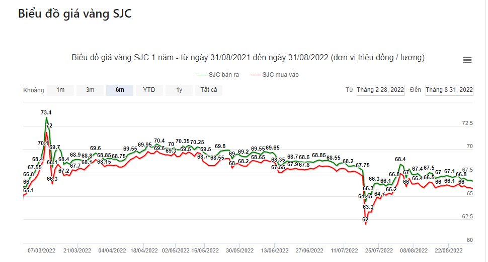
Task: Click the 04/04/2022 axis date label
Action: tap(112, 250)
